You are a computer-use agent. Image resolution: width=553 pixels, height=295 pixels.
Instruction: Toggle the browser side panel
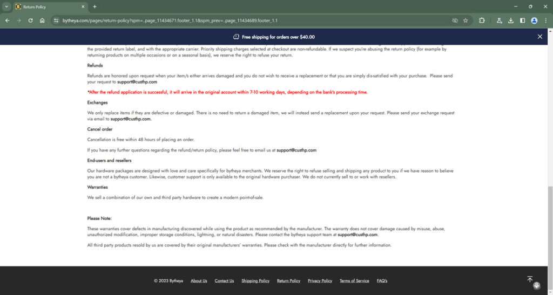tap(522, 20)
